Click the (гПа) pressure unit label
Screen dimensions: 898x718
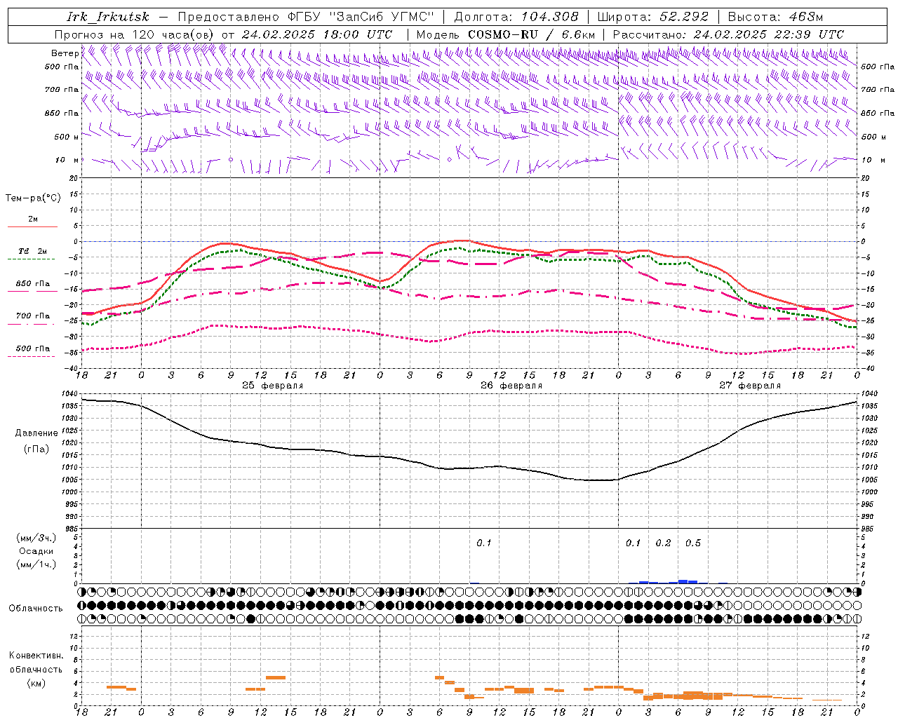pos(36,449)
